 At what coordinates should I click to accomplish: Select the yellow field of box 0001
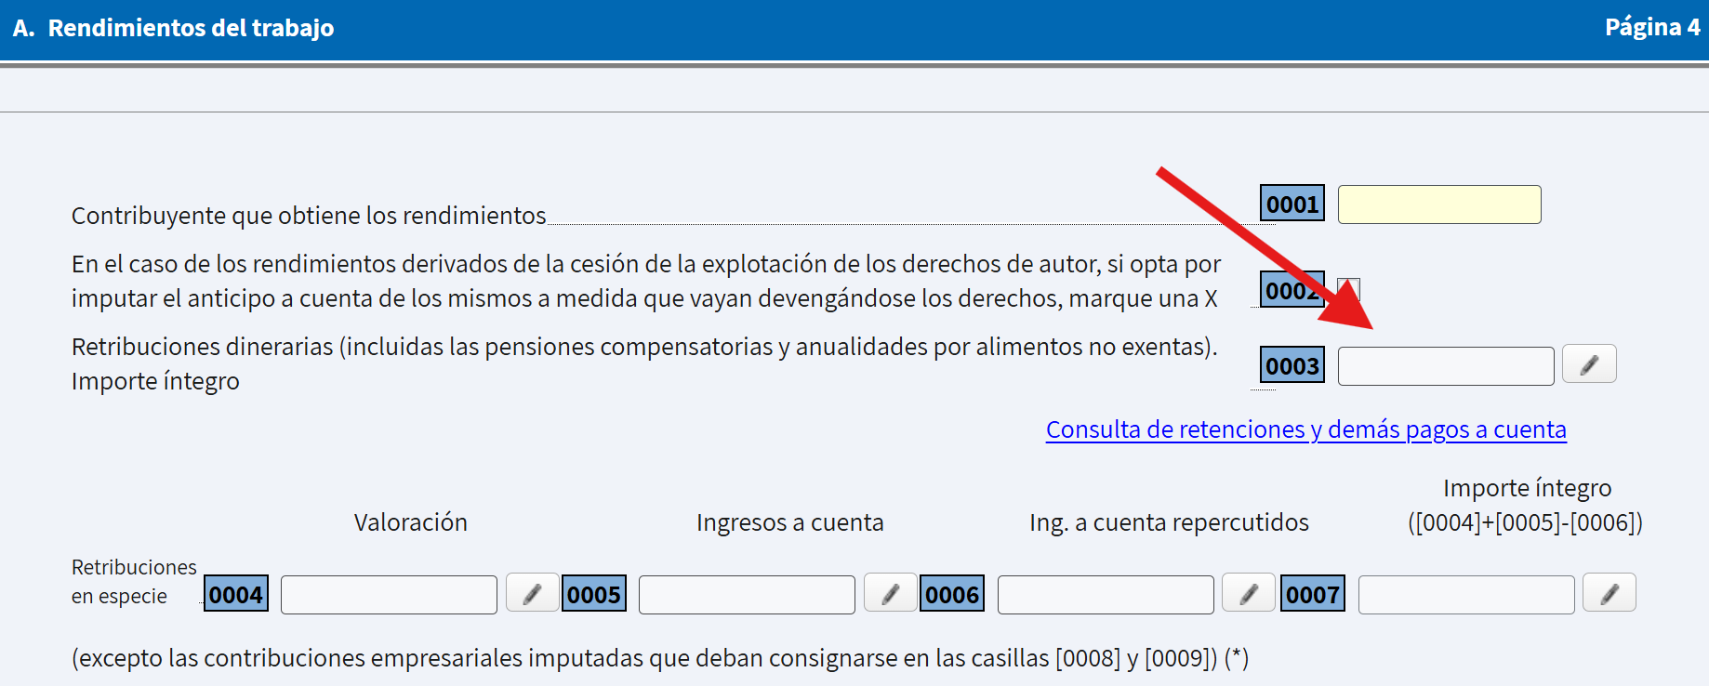coord(1439,204)
